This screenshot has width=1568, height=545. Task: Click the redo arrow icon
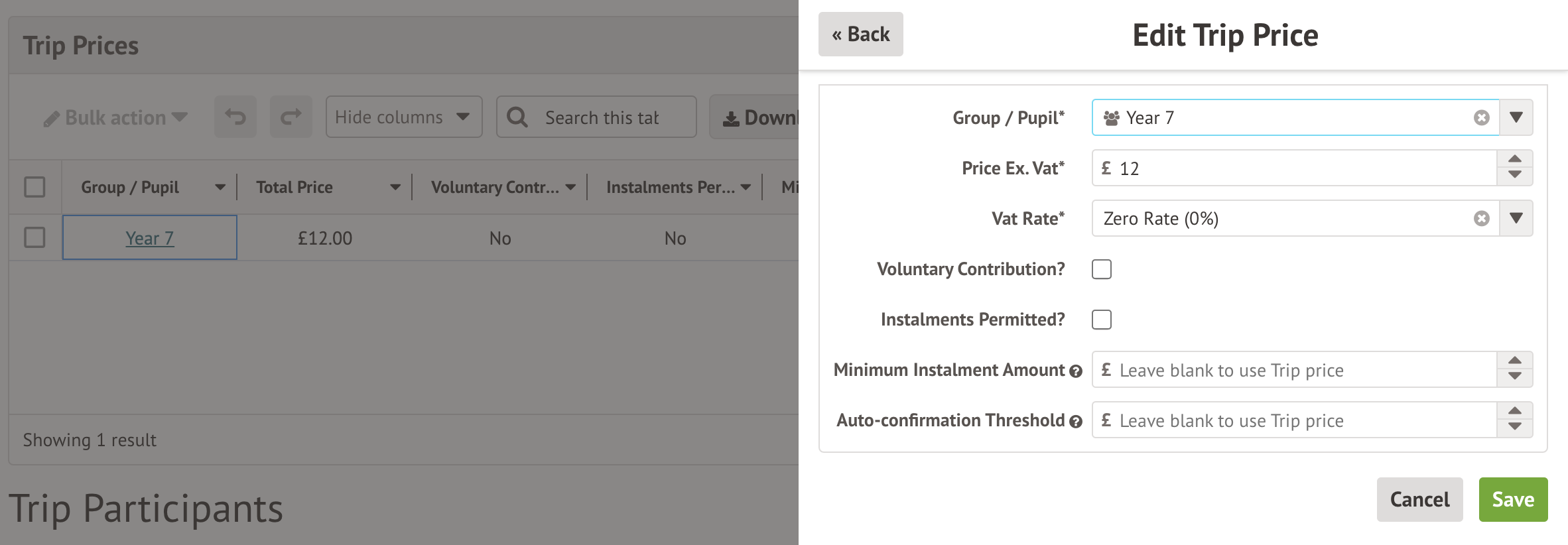[x=291, y=117]
